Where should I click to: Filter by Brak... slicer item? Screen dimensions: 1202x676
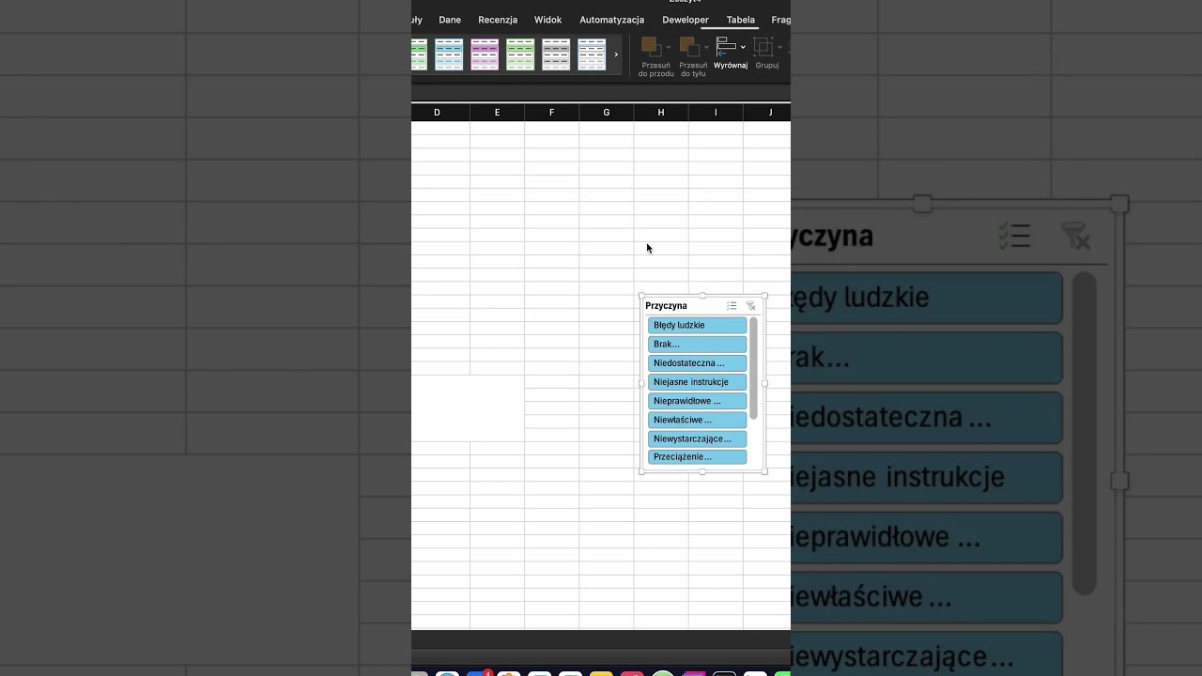point(697,344)
